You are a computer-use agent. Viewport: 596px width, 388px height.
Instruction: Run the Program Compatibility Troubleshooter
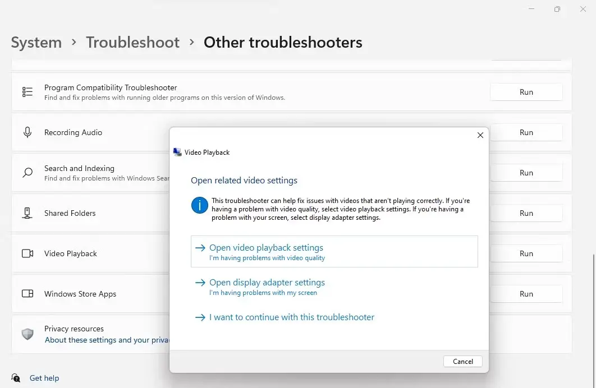pyautogui.click(x=526, y=93)
